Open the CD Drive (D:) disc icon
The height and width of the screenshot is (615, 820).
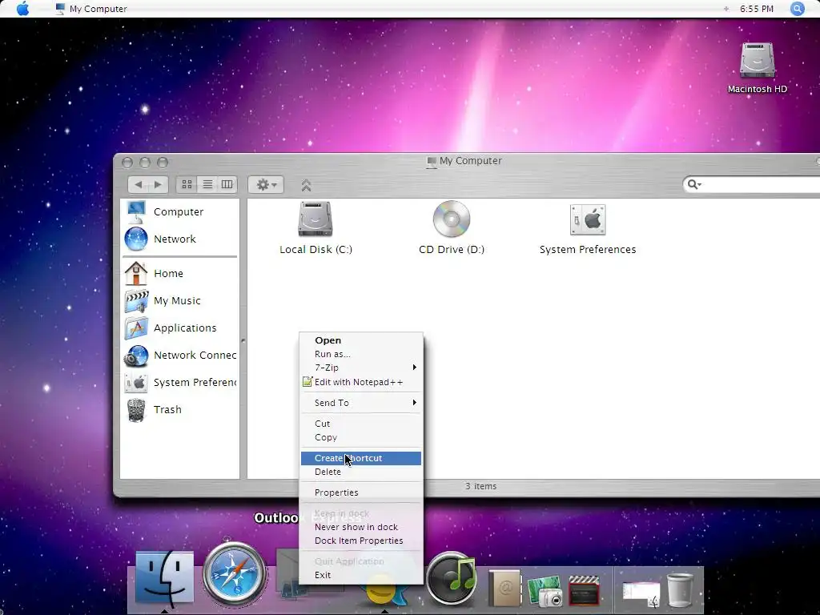point(452,219)
